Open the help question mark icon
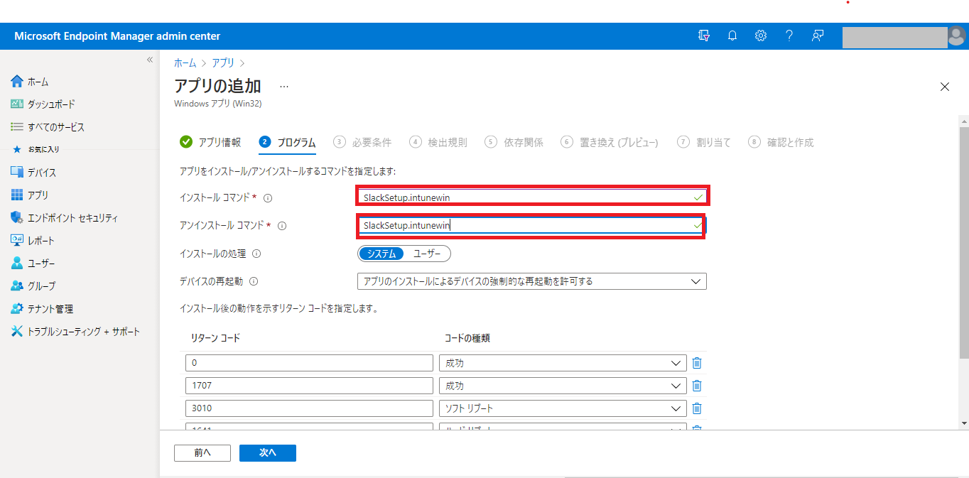 pos(789,36)
